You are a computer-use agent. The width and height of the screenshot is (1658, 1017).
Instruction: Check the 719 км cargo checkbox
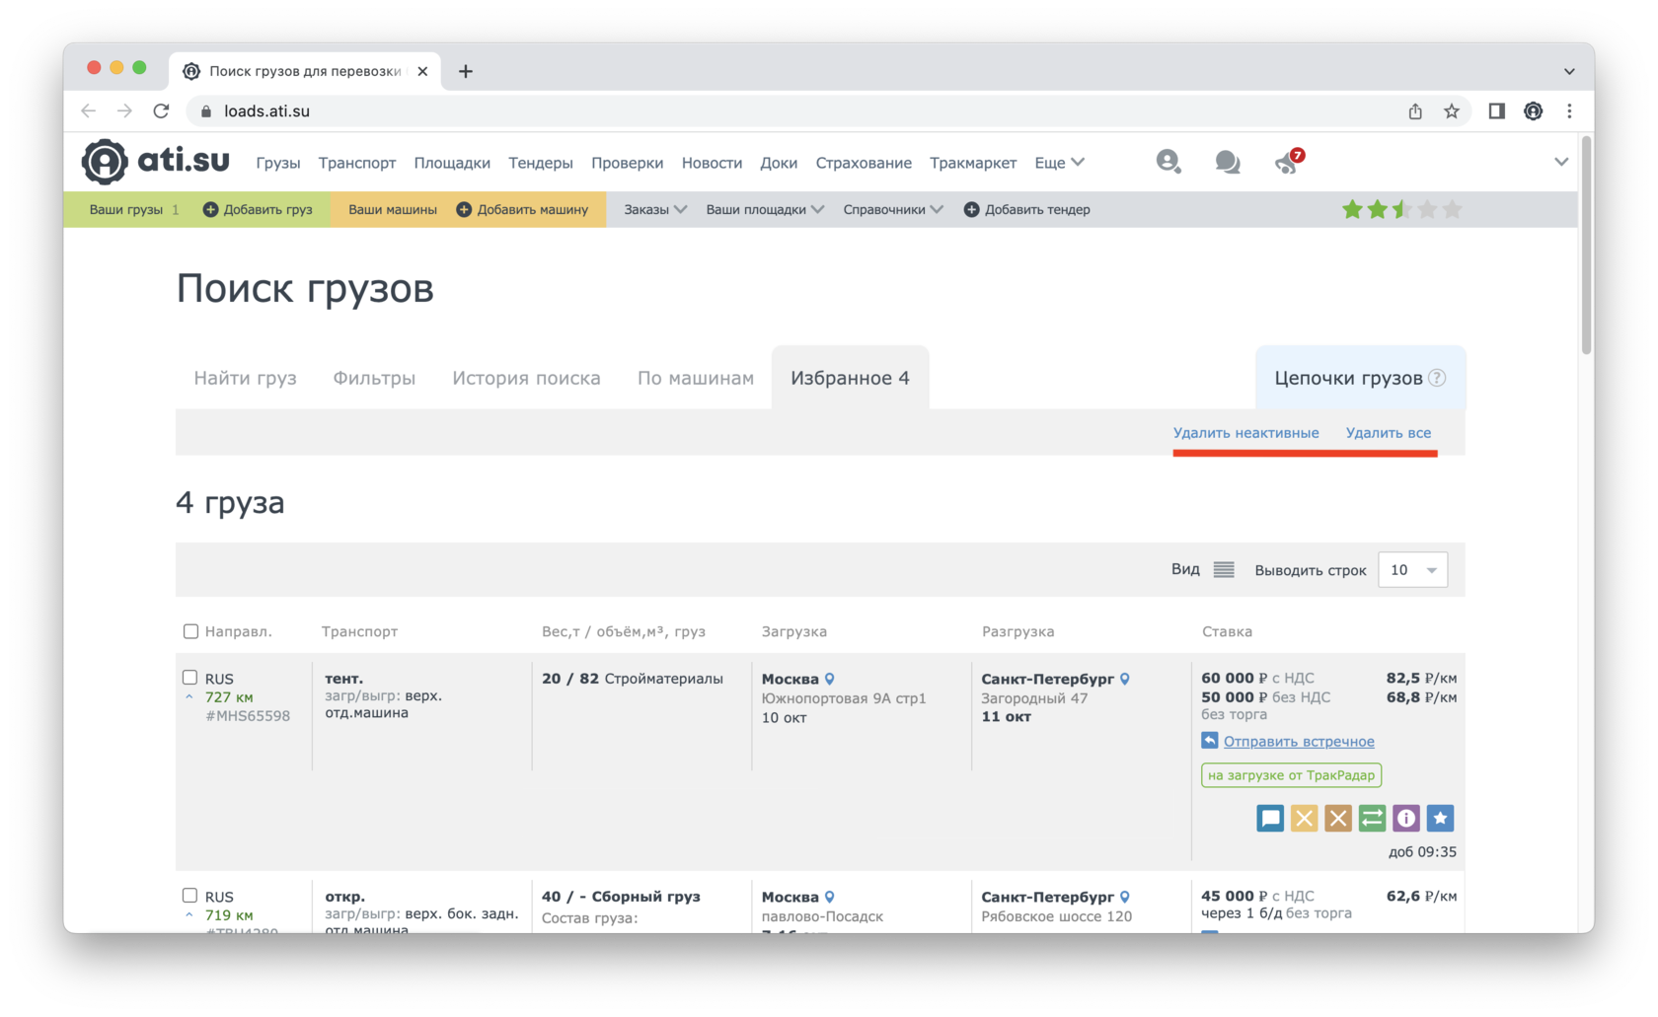click(x=189, y=896)
